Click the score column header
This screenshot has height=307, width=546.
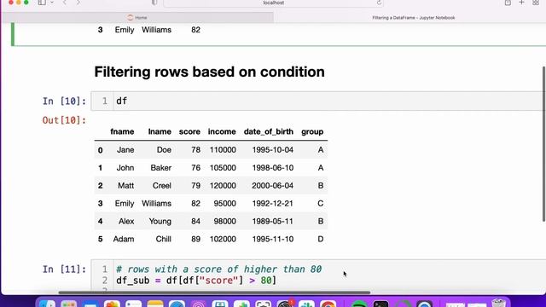tap(189, 131)
